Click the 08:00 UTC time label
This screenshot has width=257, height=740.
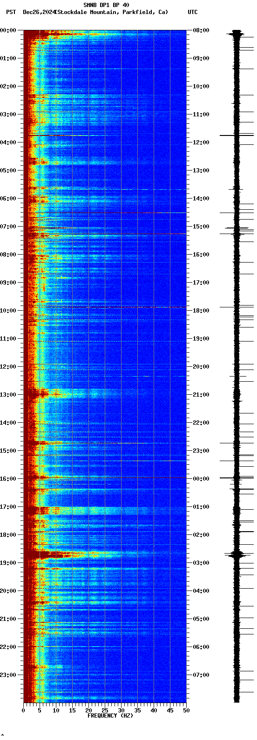[x=201, y=30]
